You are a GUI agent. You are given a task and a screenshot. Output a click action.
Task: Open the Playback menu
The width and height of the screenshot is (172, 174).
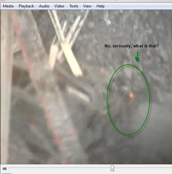[26, 6]
